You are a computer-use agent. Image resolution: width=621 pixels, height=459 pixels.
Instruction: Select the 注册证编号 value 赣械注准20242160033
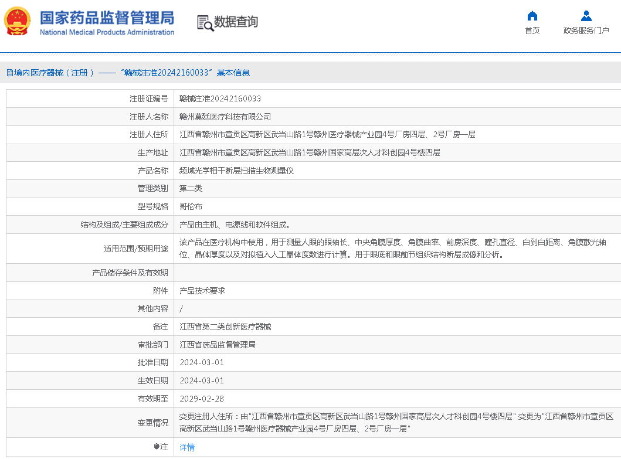[220, 98]
